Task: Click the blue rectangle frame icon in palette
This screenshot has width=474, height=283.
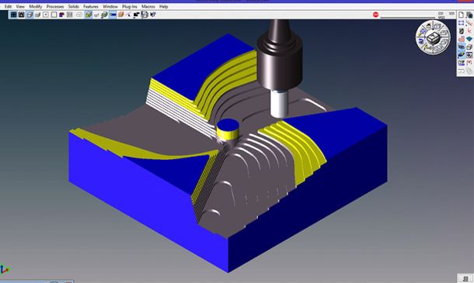Action: point(461,23)
